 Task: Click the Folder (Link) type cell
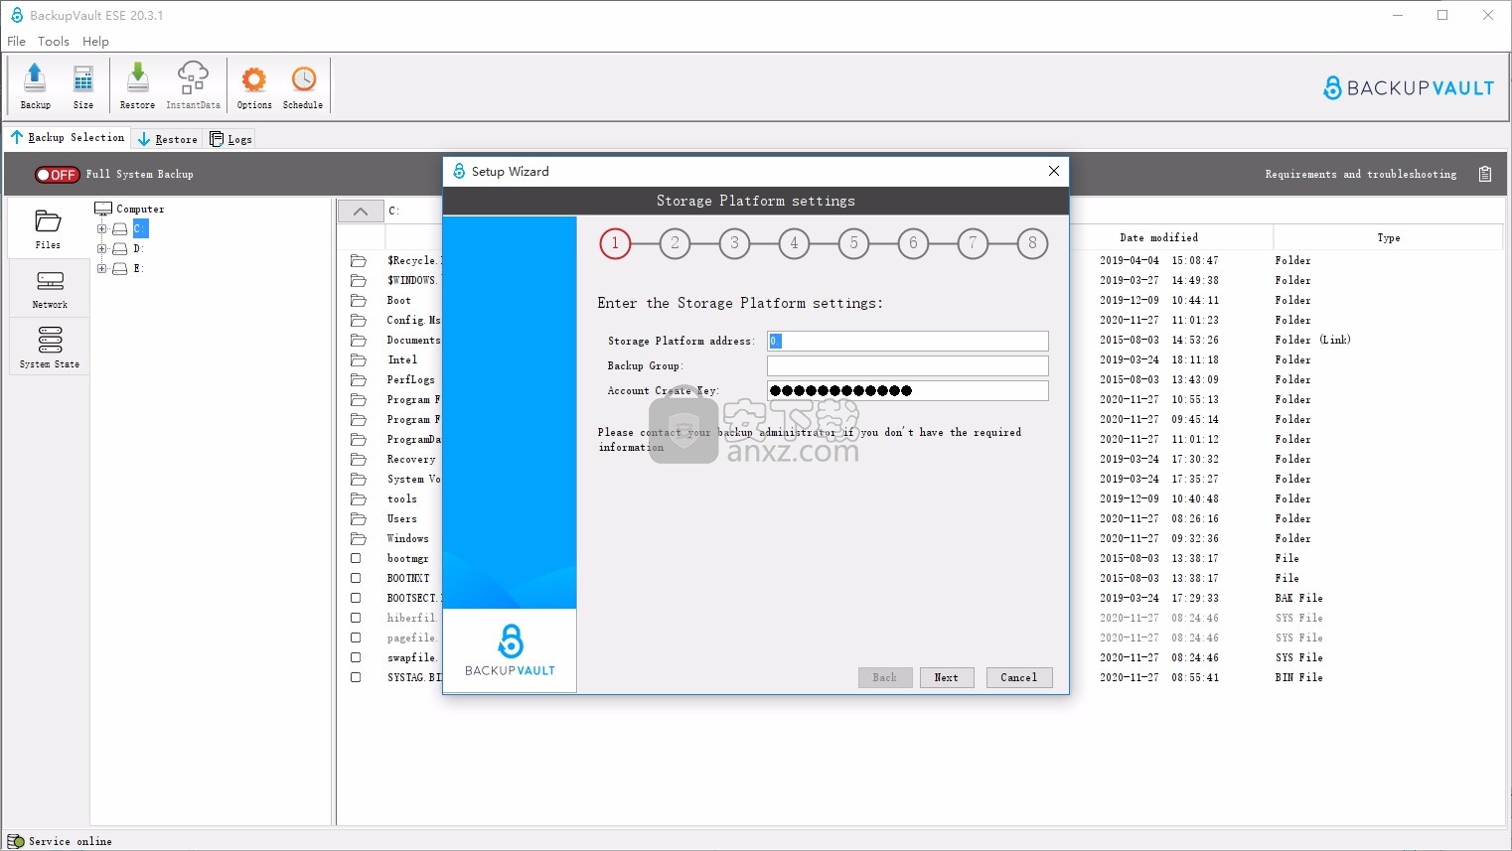(x=1312, y=340)
